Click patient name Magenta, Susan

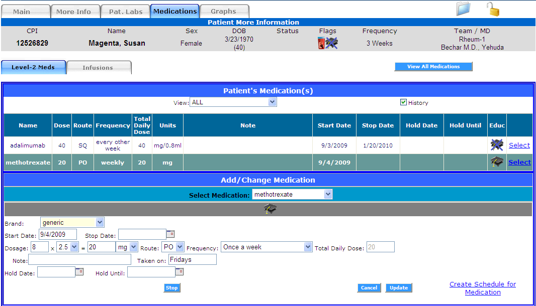[x=117, y=43]
